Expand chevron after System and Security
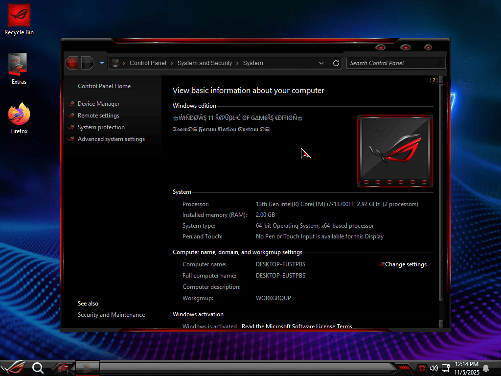This screenshot has height=376, width=501. point(237,63)
